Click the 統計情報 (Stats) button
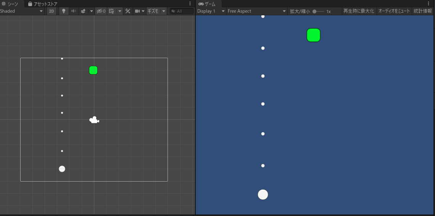The image size is (435, 216). pyautogui.click(x=423, y=11)
